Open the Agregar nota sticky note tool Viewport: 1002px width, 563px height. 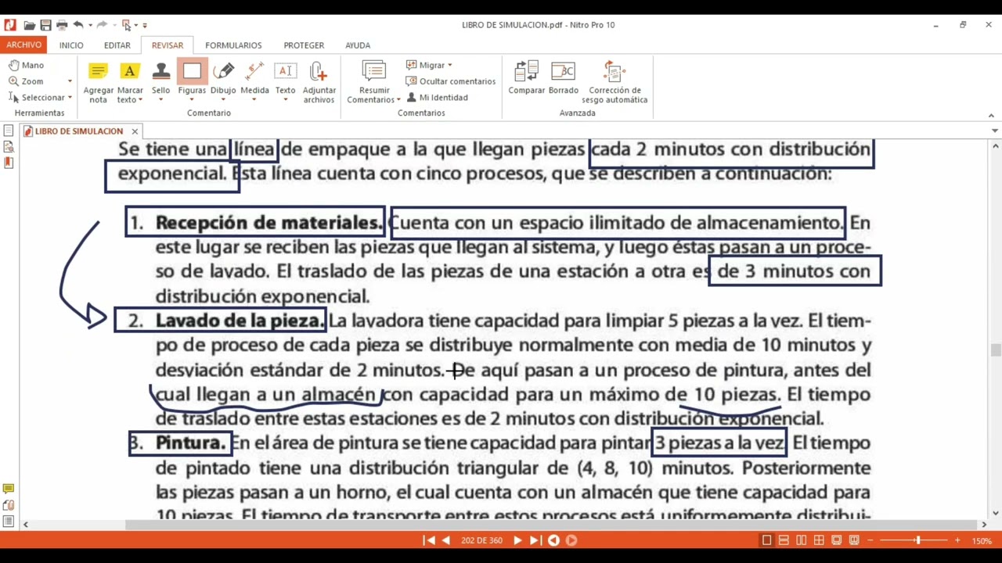(x=98, y=82)
